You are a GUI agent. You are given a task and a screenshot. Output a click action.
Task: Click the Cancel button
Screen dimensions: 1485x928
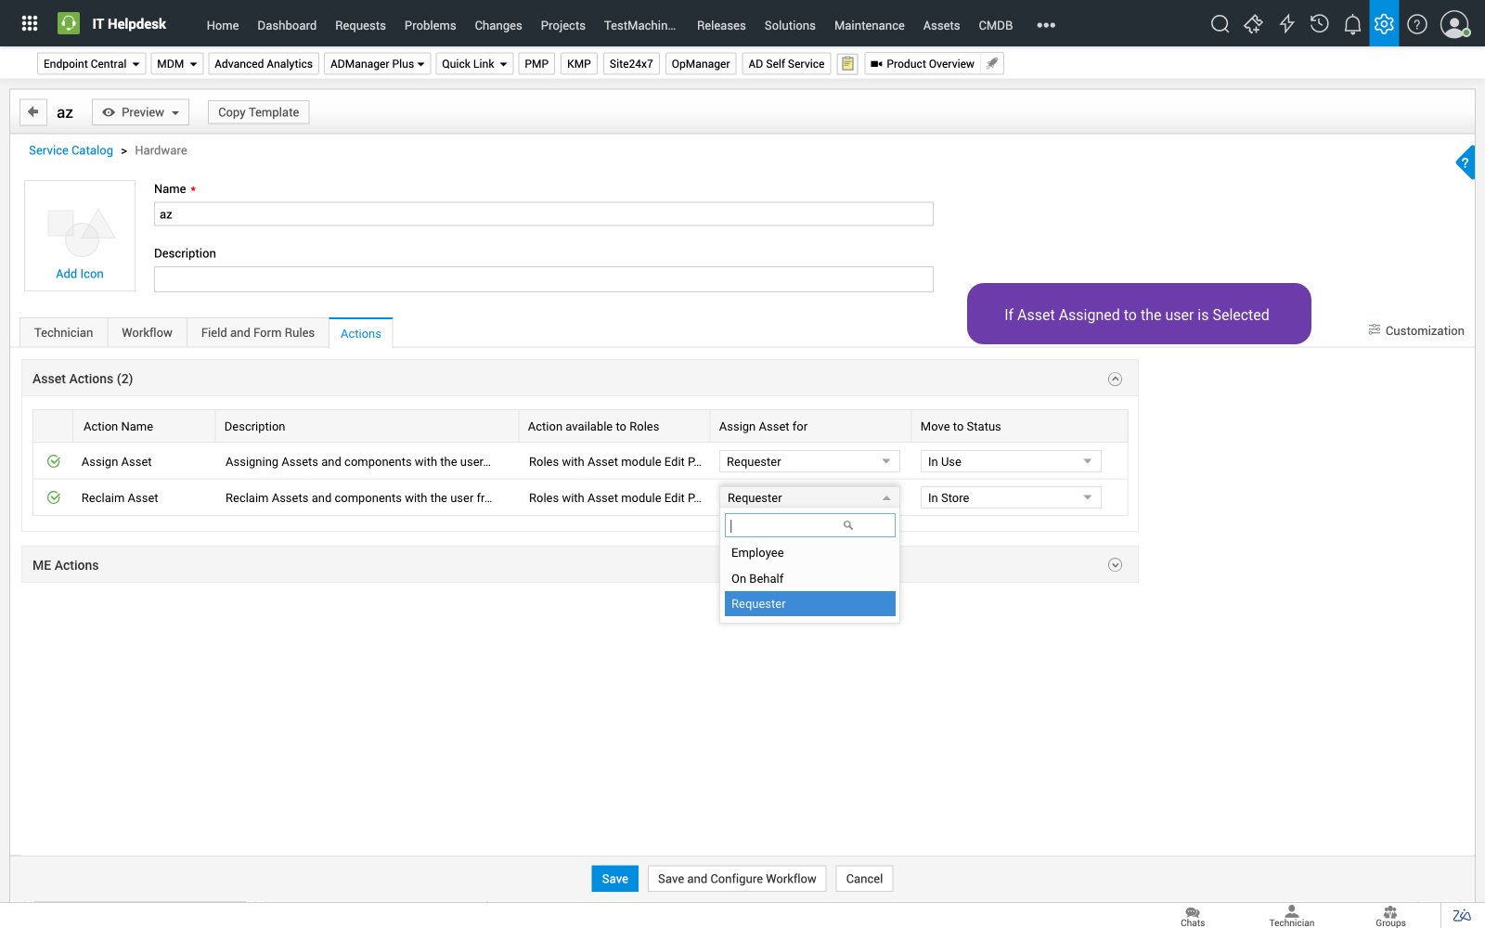[x=864, y=879]
